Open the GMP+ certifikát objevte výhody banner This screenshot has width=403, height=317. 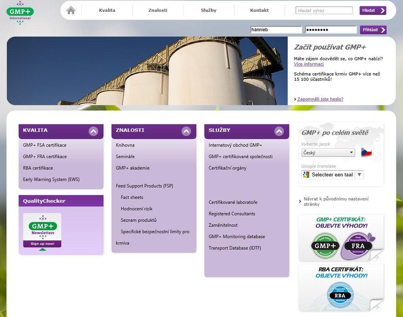click(341, 238)
